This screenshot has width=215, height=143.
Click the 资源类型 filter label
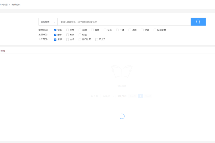pos(43,30)
